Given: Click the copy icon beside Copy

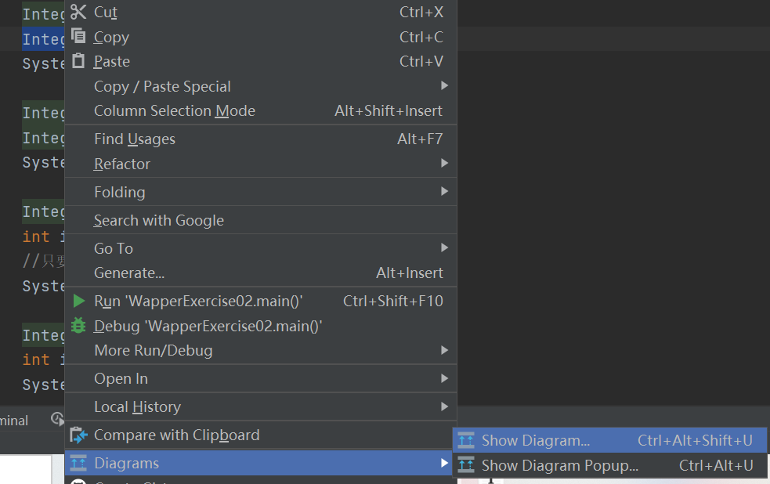Looking at the screenshot, I should coord(78,36).
